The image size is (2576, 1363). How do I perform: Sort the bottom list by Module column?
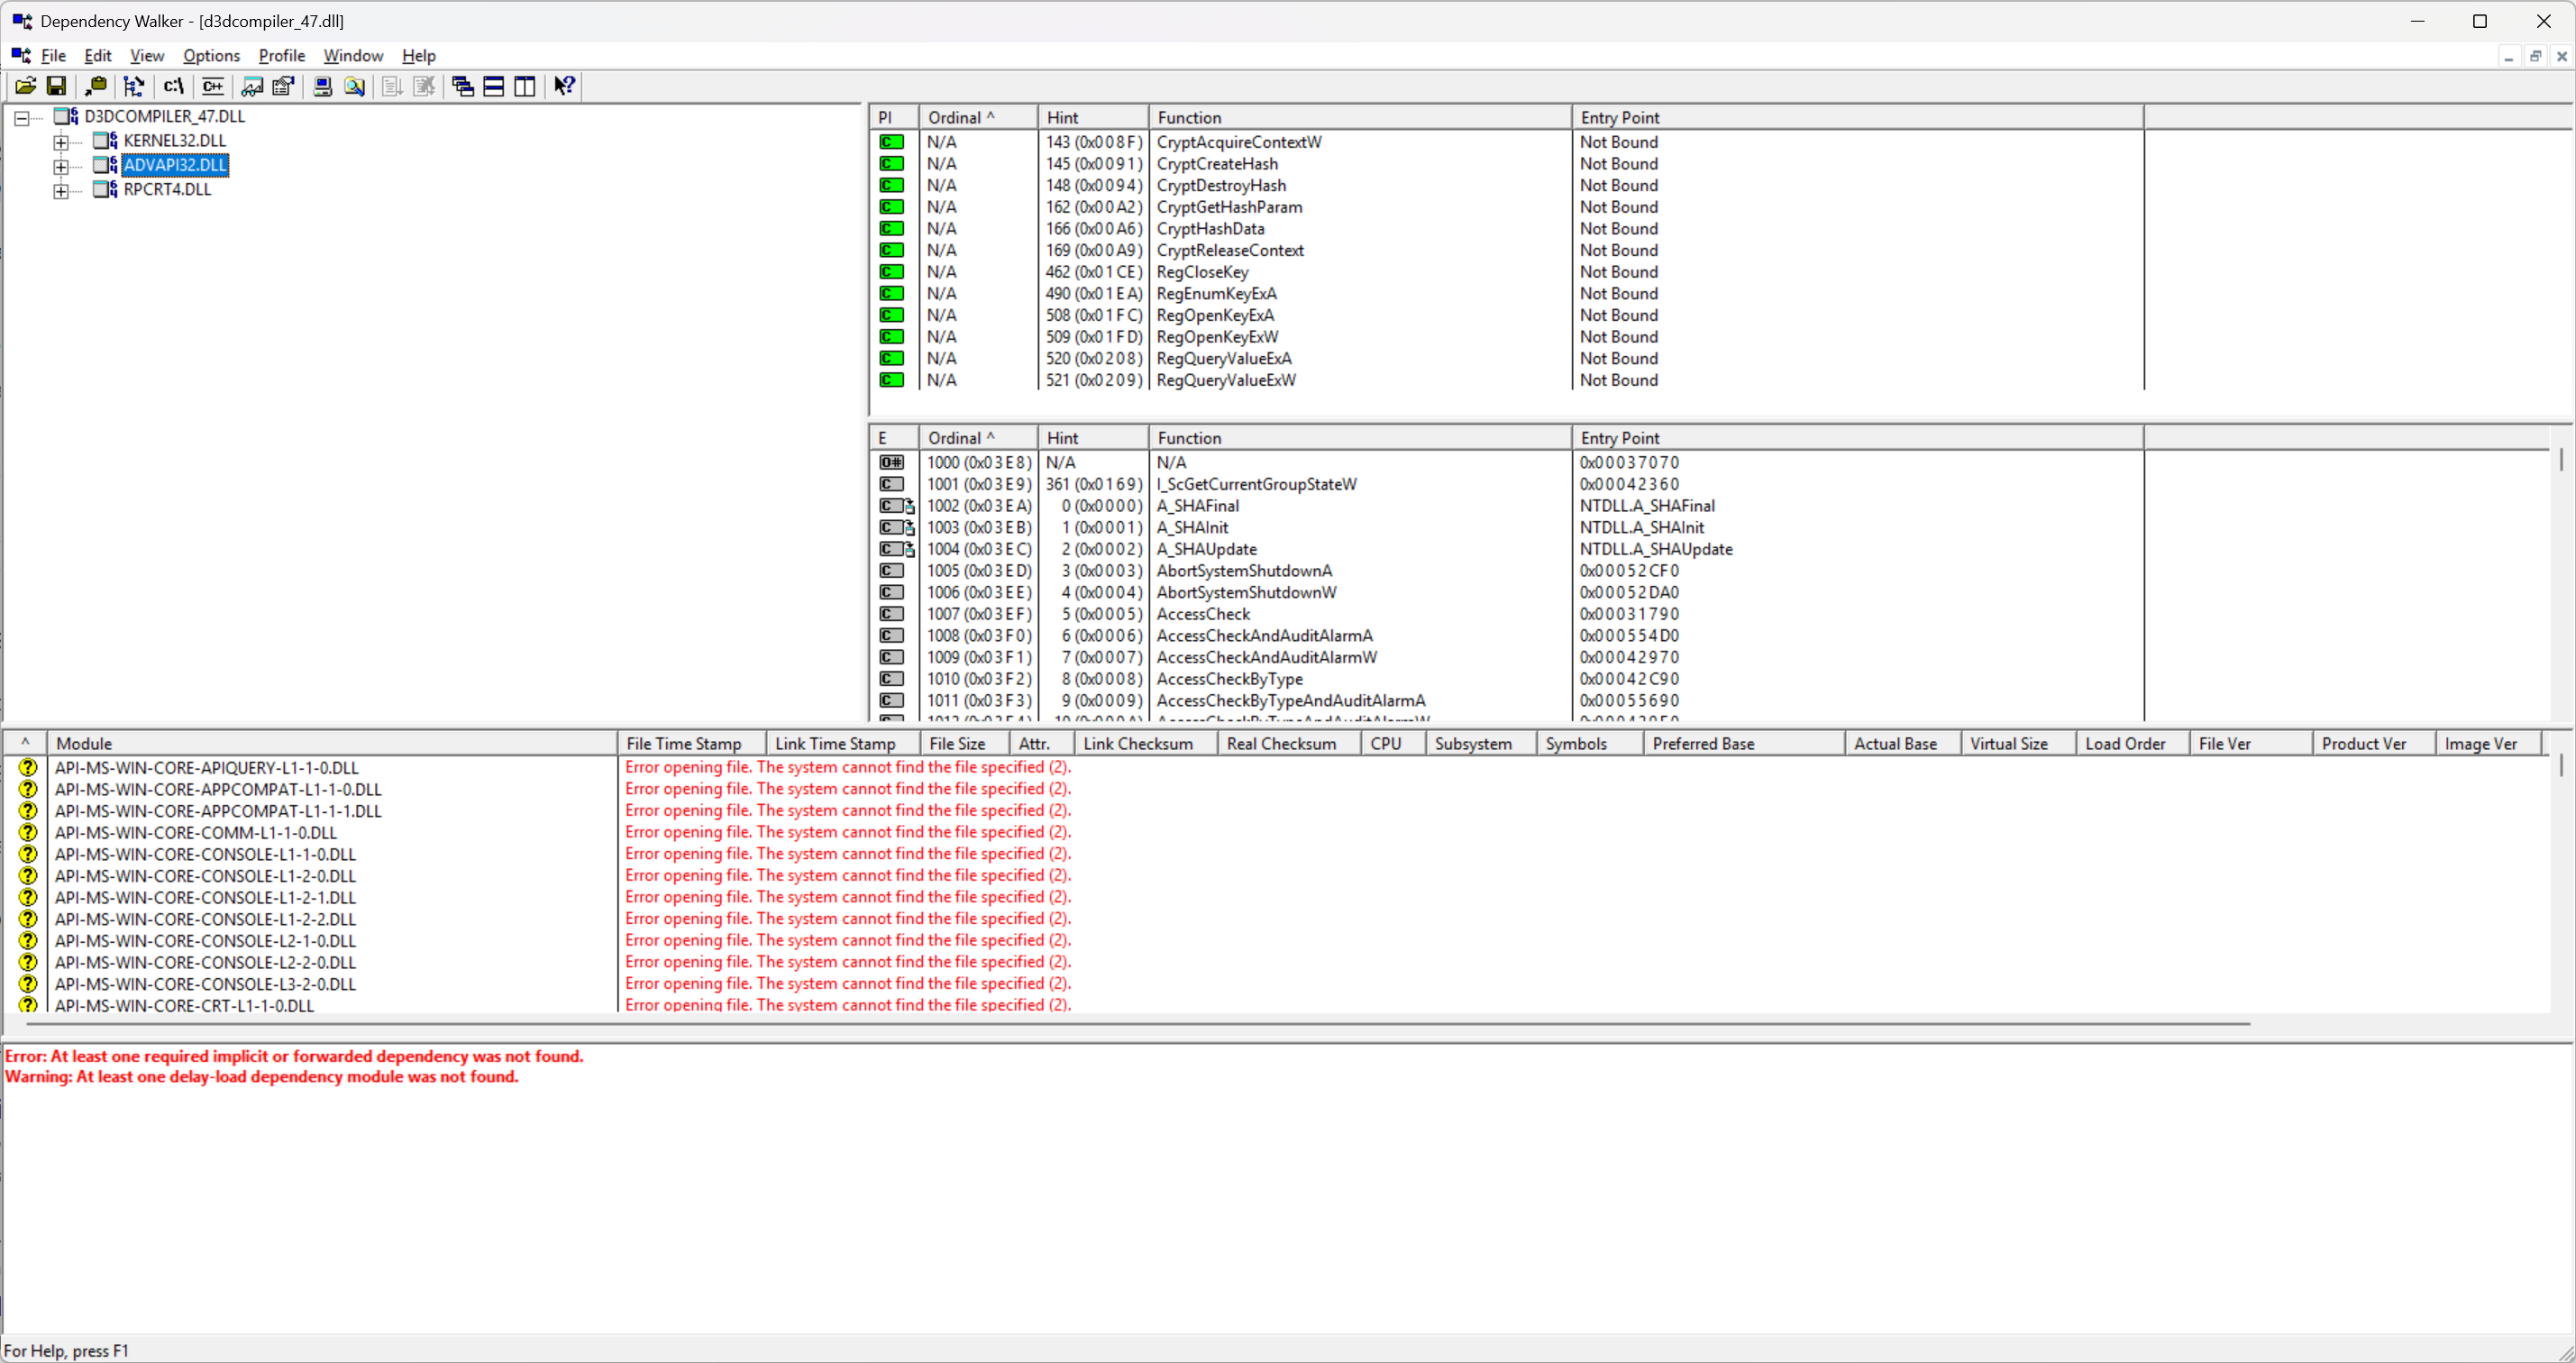point(85,742)
